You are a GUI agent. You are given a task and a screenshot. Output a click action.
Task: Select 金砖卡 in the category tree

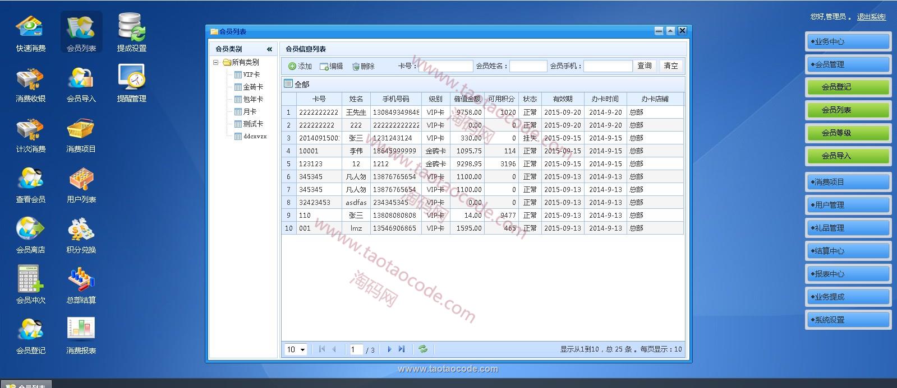[x=252, y=87]
